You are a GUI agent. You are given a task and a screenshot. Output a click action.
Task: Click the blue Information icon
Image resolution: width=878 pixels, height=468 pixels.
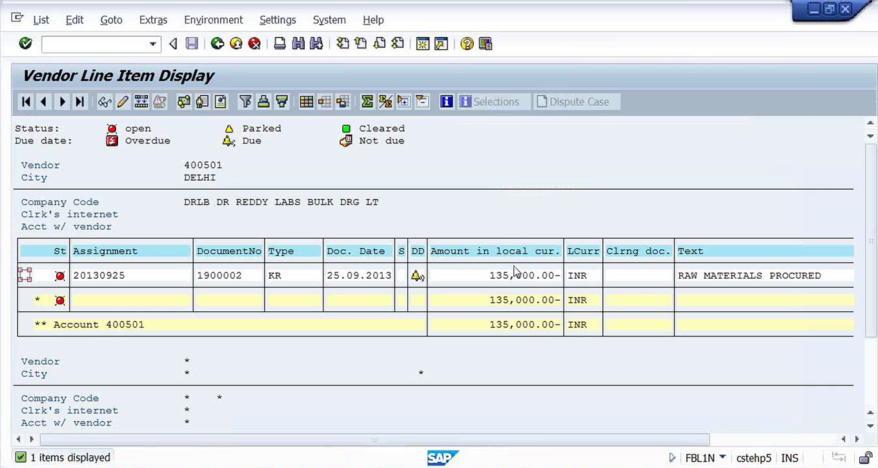(446, 101)
